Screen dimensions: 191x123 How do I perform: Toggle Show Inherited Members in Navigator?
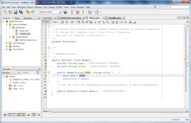[x=5, y=115]
